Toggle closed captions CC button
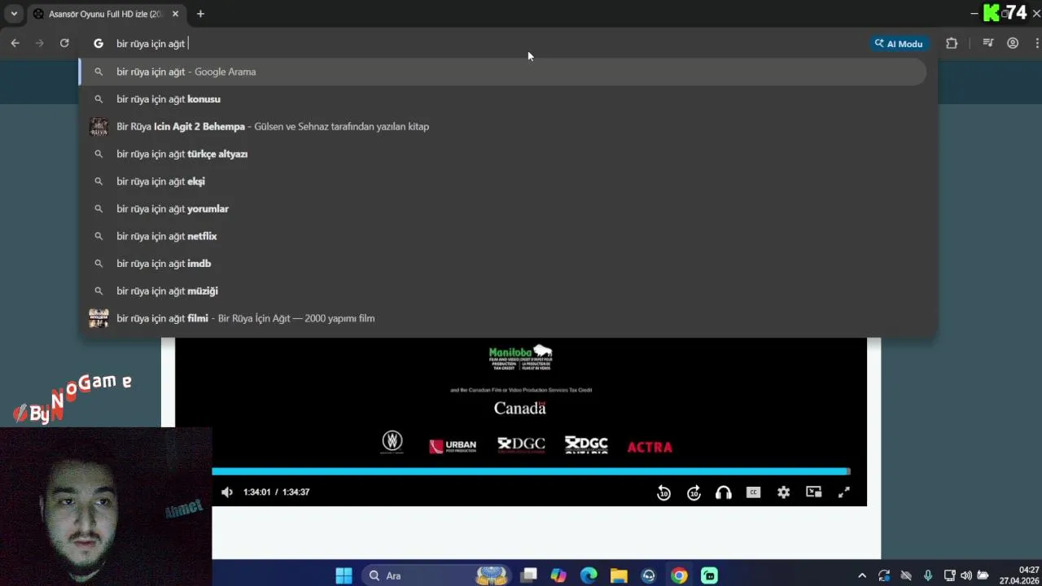 pos(753,492)
